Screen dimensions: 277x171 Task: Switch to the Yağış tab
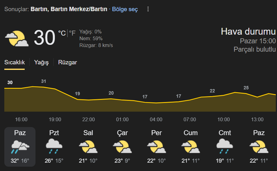coord(41,62)
